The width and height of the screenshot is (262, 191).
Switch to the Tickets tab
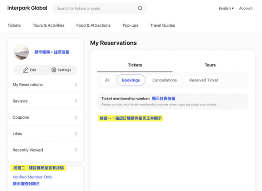pyautogui.click(x=135, y=65)
